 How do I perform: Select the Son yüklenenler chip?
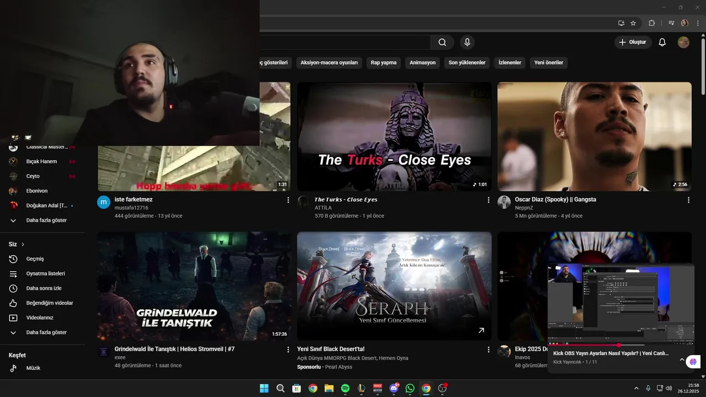467,63
